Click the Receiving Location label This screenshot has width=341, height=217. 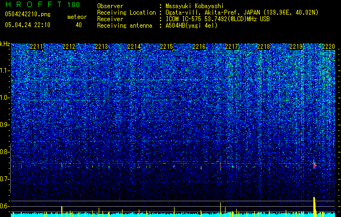[126, 12]
